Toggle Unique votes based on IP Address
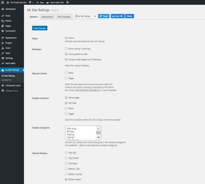The image size is (205, 184). pos(66,60)
